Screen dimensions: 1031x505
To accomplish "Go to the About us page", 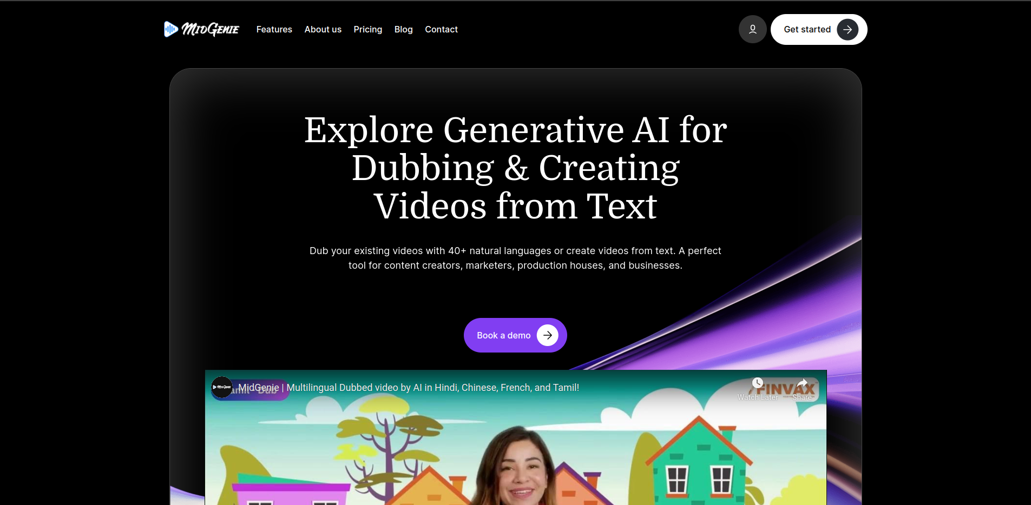I will (x=323, y=29).
